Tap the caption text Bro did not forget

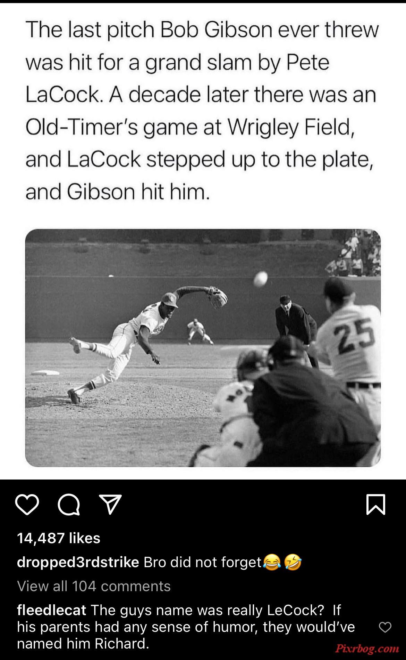coord(203,562)
